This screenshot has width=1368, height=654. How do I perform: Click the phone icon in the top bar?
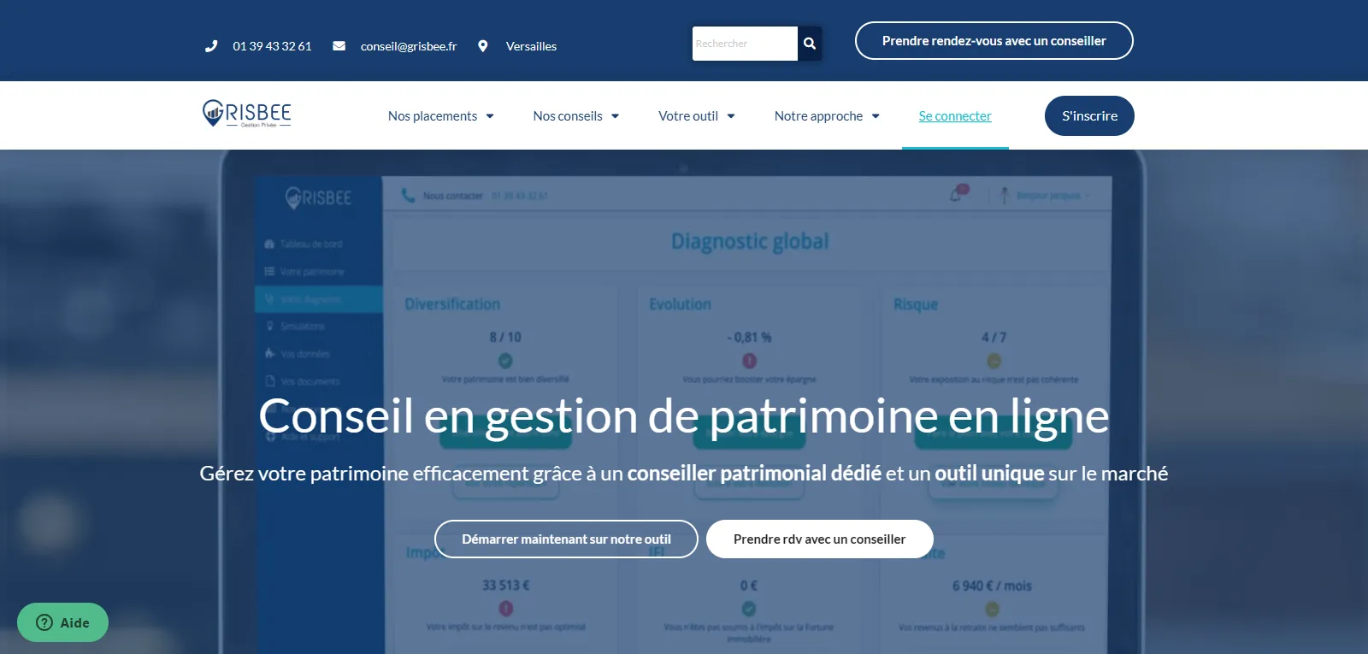(211, 46)
